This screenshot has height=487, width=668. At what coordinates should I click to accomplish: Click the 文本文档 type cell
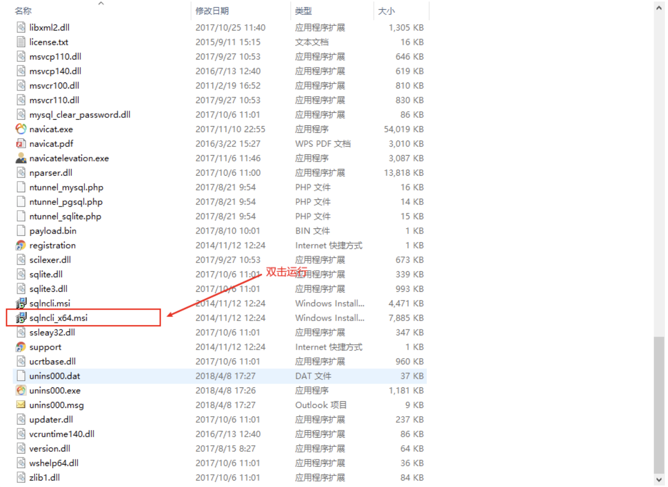coord(312,42)
